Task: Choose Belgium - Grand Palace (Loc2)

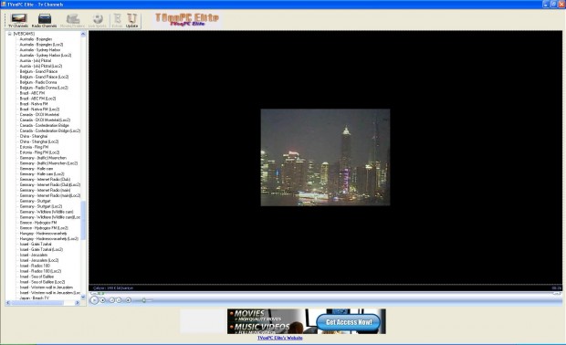Action: coord(44,77)
